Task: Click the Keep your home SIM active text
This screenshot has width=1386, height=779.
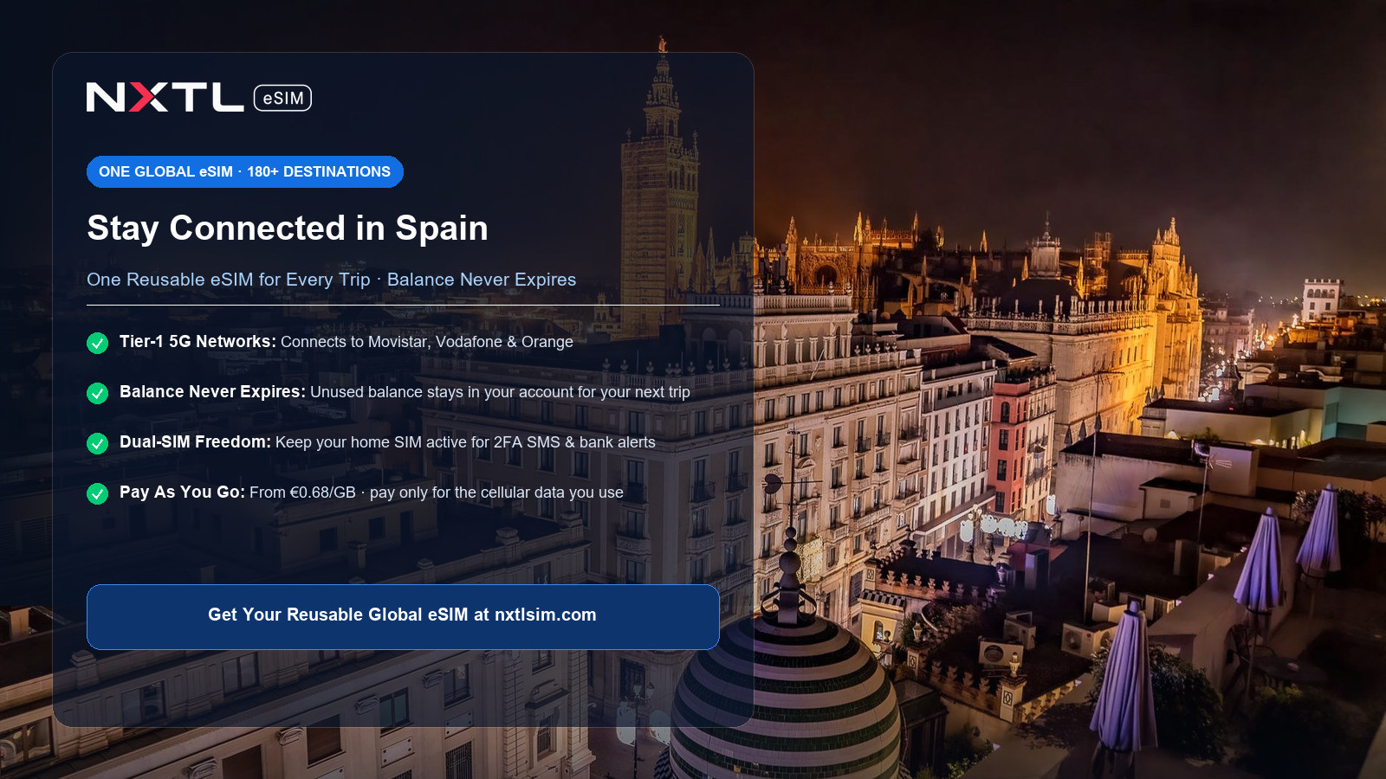Action: [465, 442]
